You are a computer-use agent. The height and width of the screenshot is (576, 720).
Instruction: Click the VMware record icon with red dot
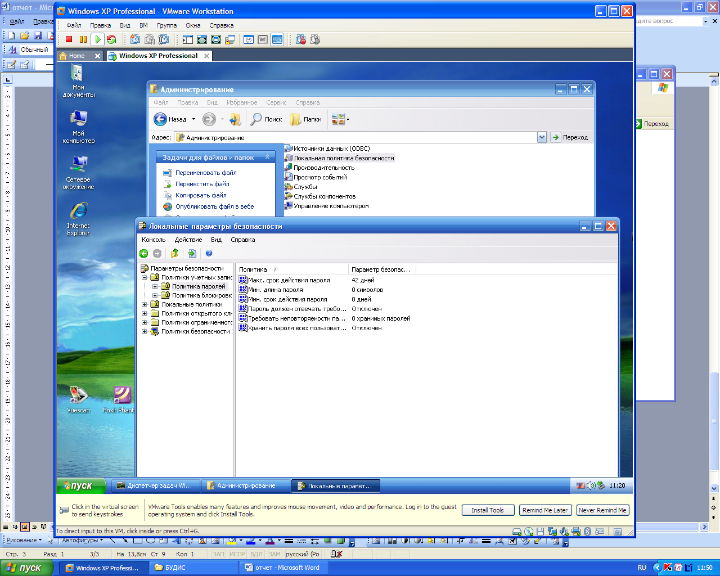pyautogui.click(x=301, y=39)
